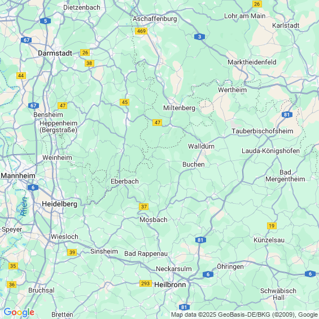
Task: Select the Heilbronn city label
Action: 170,285
